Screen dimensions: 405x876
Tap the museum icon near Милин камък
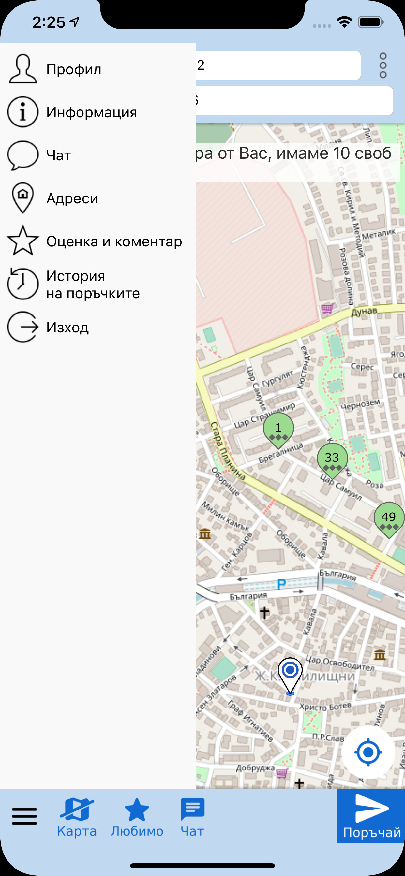point(205,534)
